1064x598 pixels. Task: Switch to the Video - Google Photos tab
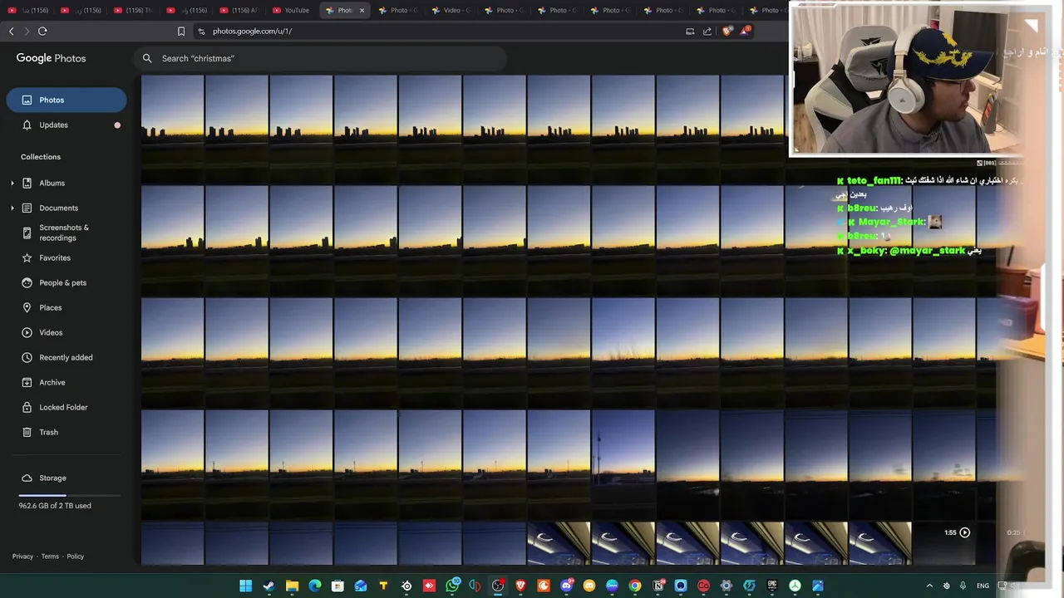click(451, 10)
